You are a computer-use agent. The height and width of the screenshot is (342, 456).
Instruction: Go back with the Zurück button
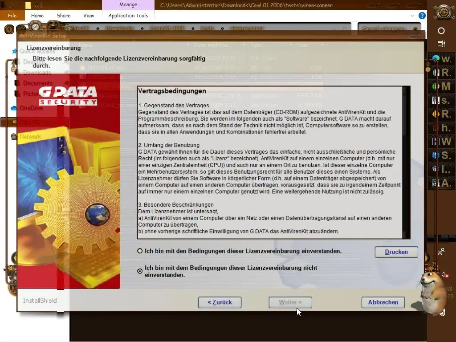(220, 302)
